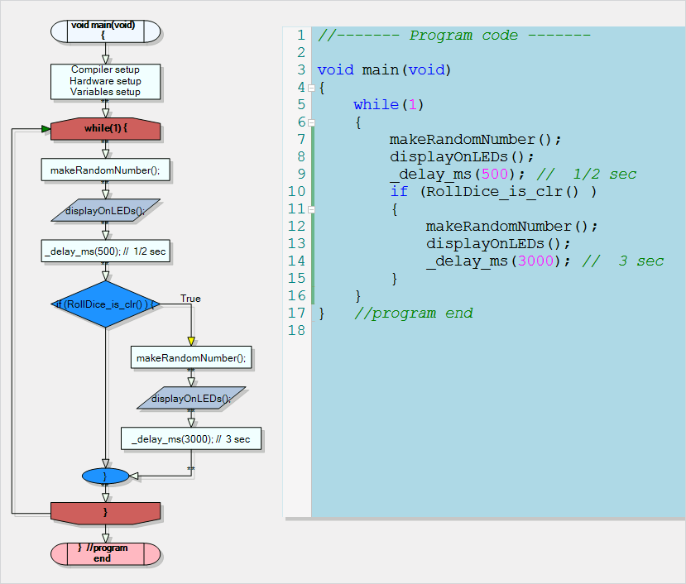
Task: Collapse the while-block fold marker at line 6
Action: (x=311, y=122)
